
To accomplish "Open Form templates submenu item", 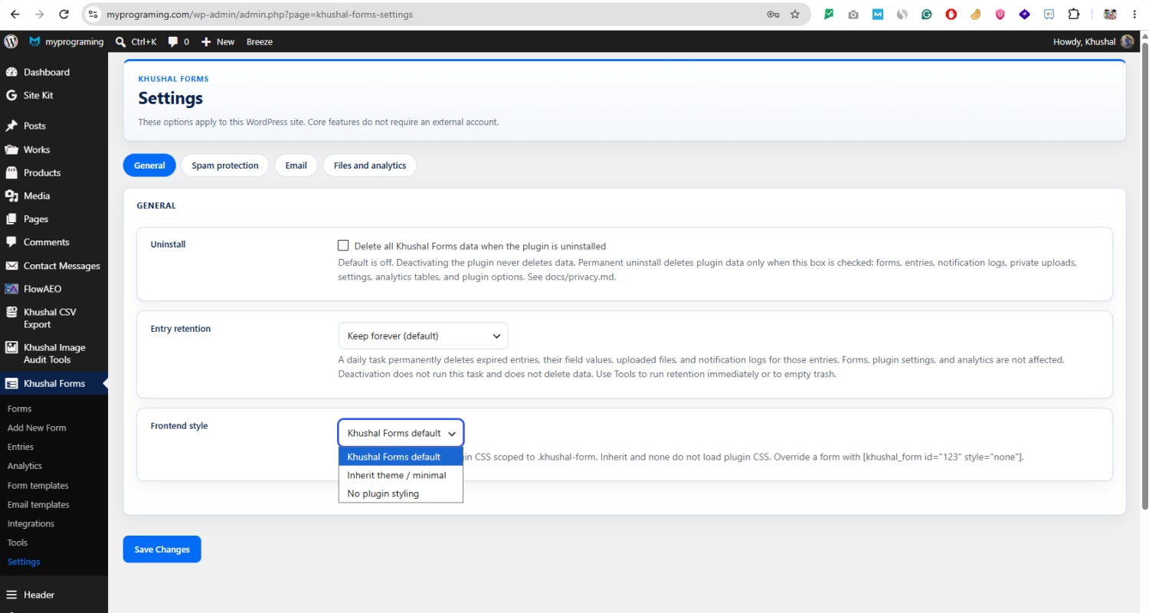I will click(38, 486).
